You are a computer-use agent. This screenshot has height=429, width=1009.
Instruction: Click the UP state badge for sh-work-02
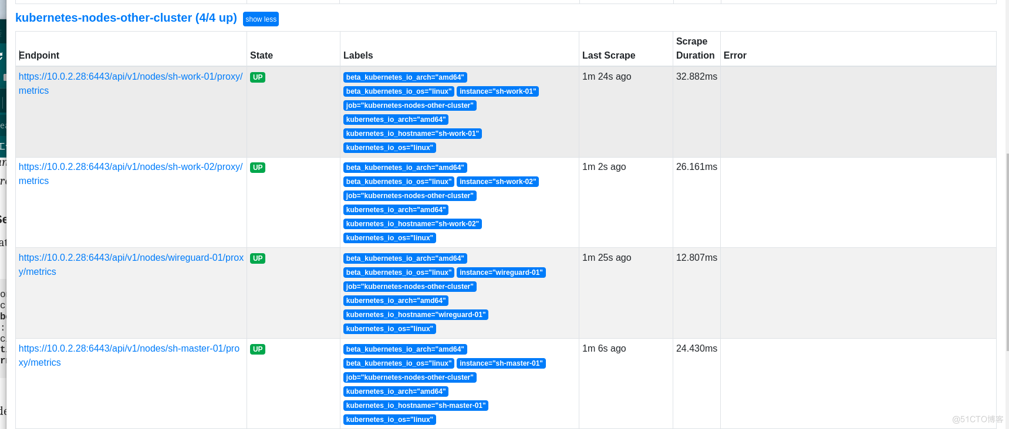258,168
